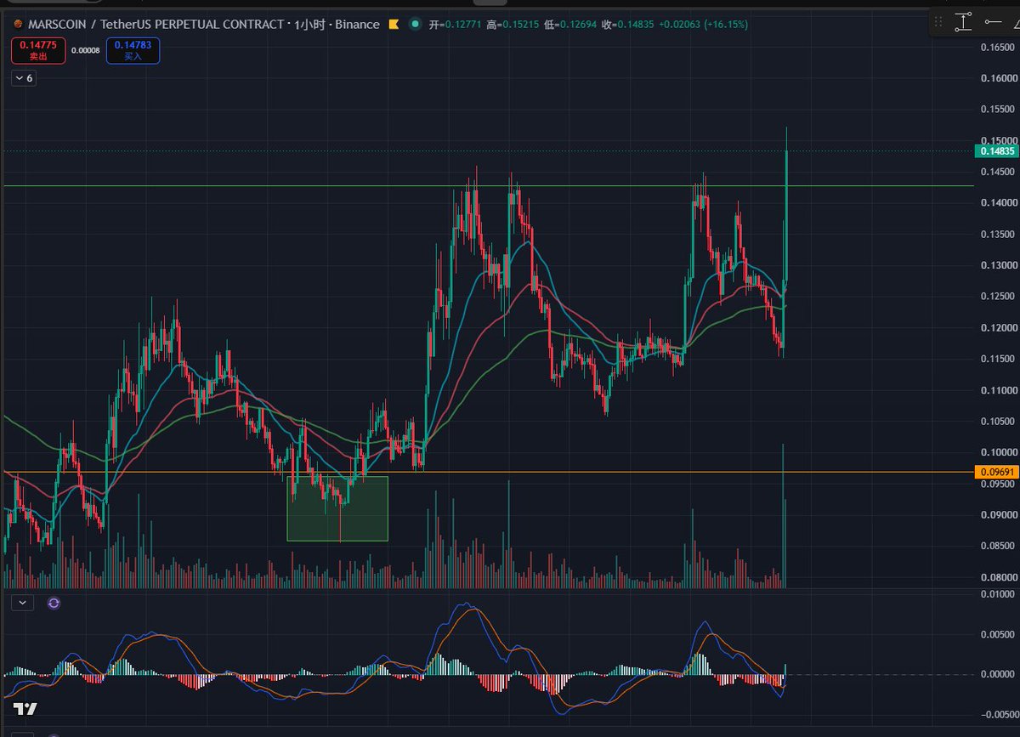Click the red 0.14775 sell button

pyautogui.click(x=37, y=50)
